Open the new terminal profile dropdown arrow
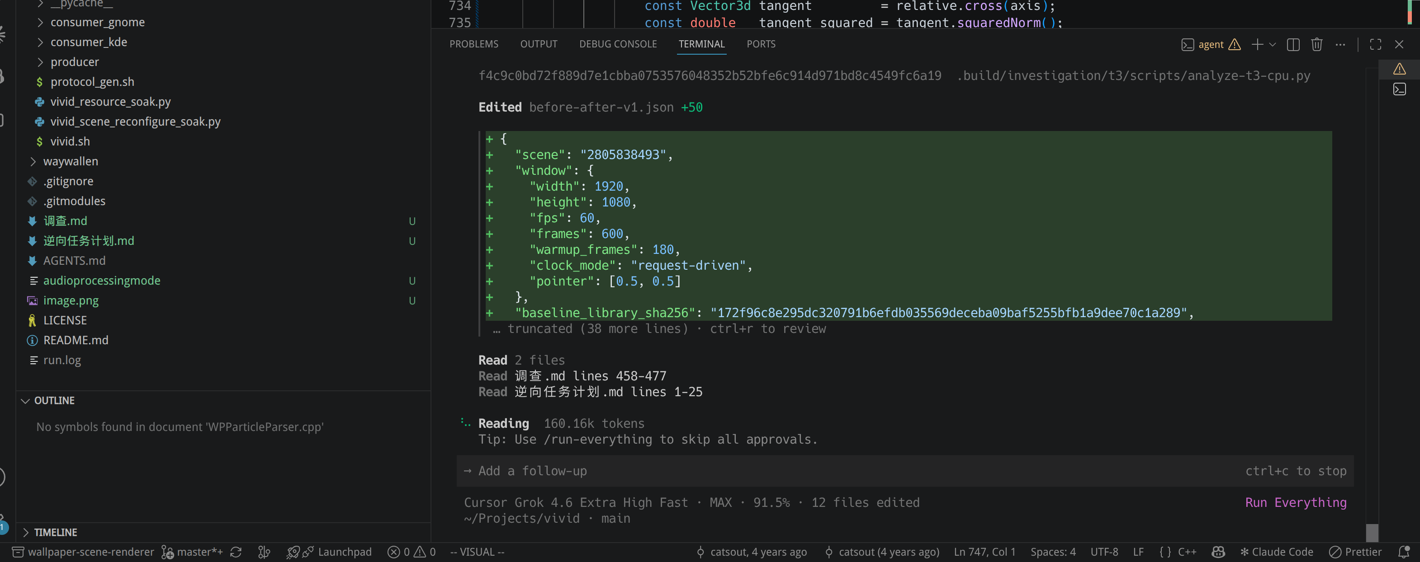This screenshot has height=562, width=1420. click(x=1273, y=45)
